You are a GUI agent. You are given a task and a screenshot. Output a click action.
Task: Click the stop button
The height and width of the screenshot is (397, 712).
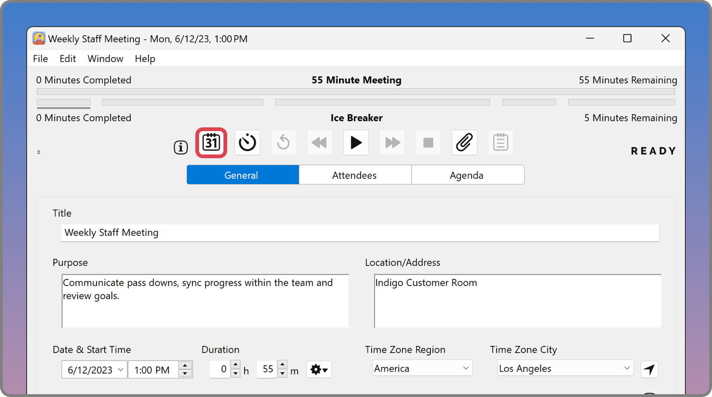click(428, 143)
